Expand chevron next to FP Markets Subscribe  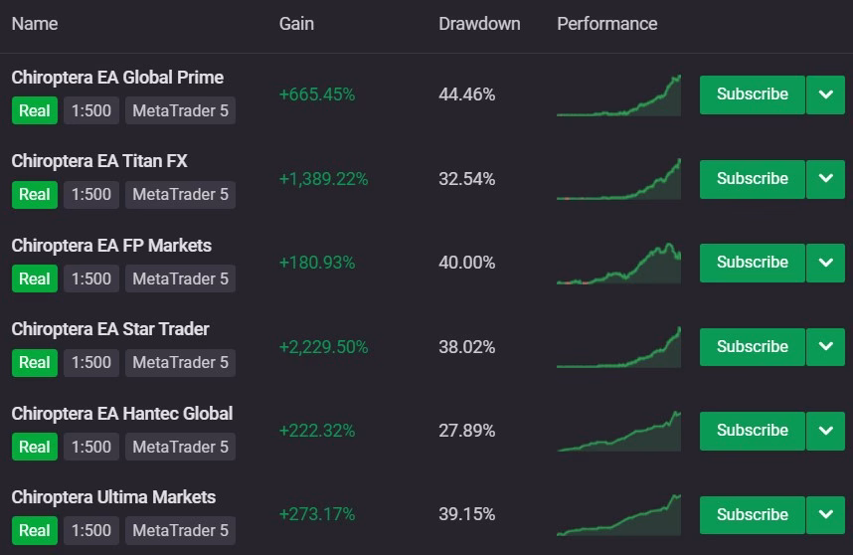(x=825, y=263)
